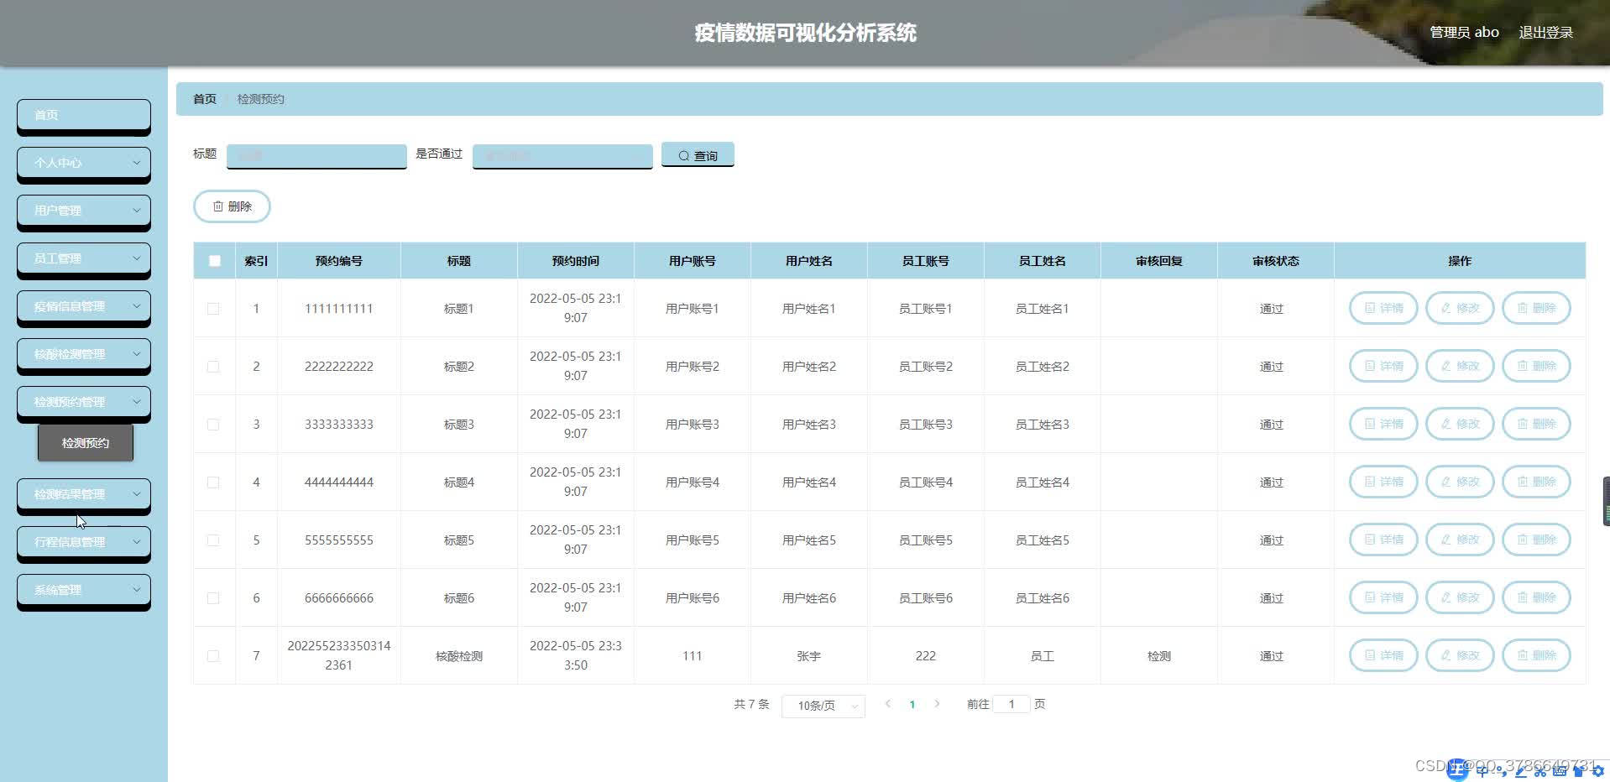Check the checkbox for row 1

pos(213,309)
